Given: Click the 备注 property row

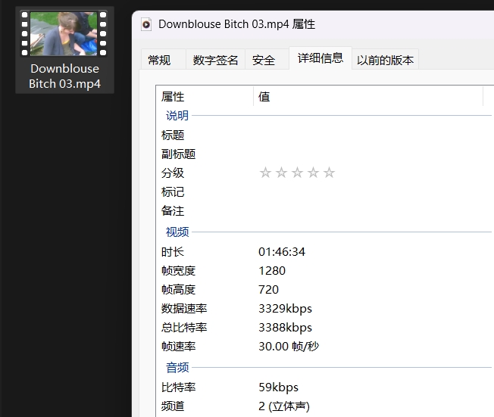Looking at the screenshot, I should coord(324,210).
